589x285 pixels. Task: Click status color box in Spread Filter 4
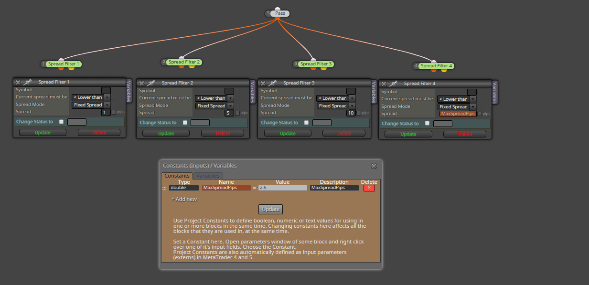click(x=442, y=123)
